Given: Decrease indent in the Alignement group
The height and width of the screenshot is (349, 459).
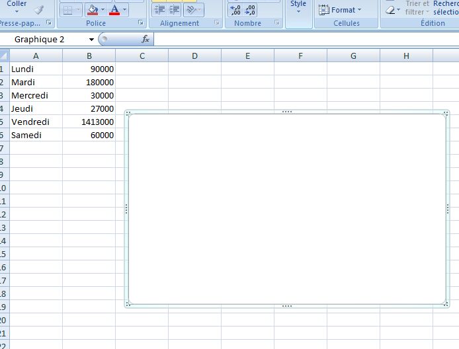Looking at the screenshot, I should [159, 9].
